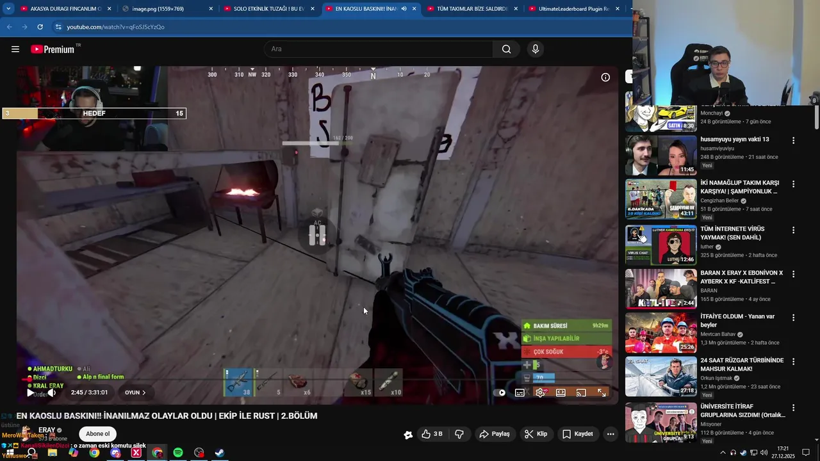This screenshot has height=461, width=820.
Task: Open video player settings gear
Action: 540,392
